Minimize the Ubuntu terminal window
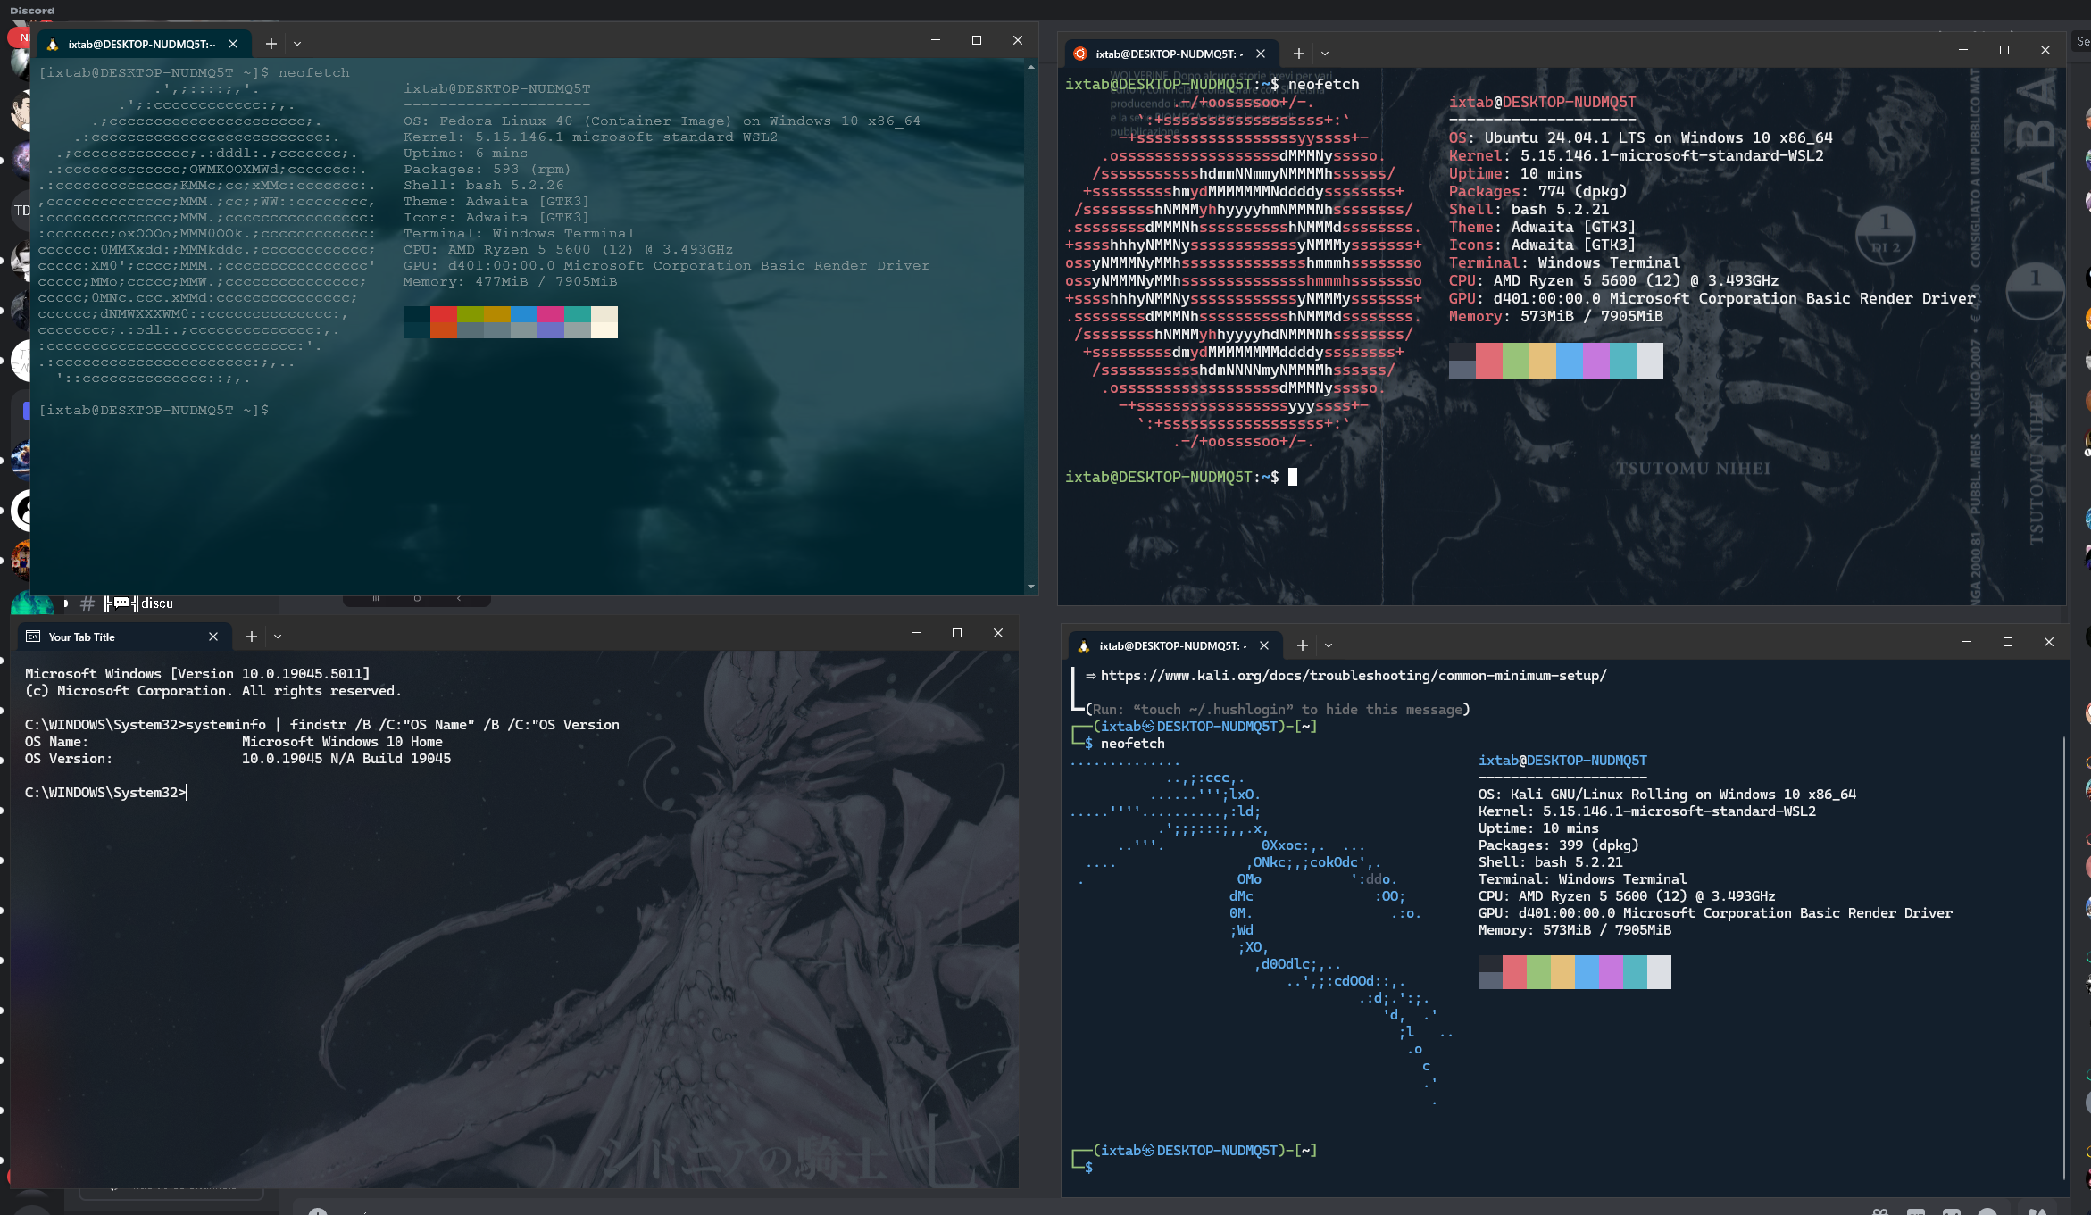 1963,50
